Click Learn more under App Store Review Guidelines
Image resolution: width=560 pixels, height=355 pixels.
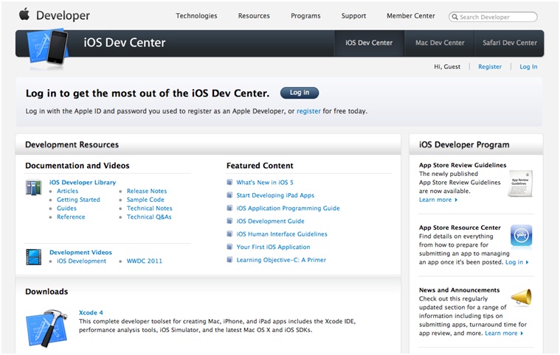coord(438,200)
